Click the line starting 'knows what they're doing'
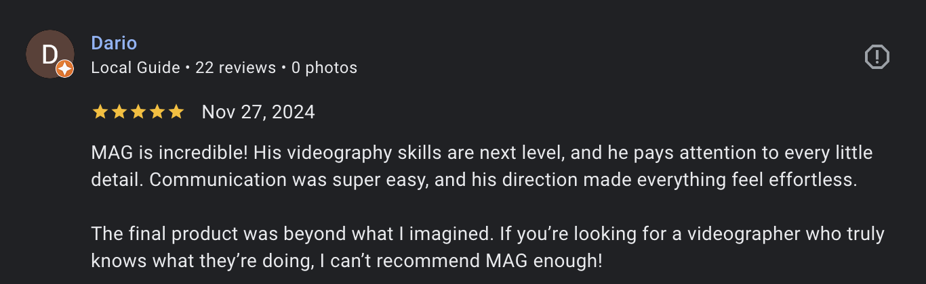 346,260
